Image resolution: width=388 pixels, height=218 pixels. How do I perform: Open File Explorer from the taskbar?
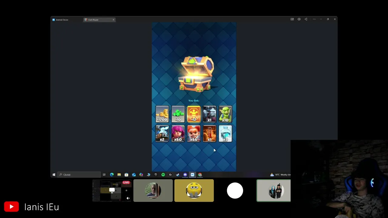coord(119,175)
